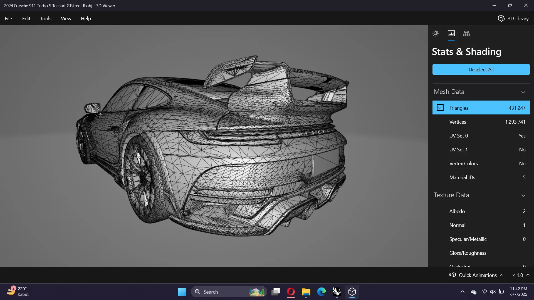Select the UV Set 1 row
This screenshot has width=534, height=300.
coord(481,149)
